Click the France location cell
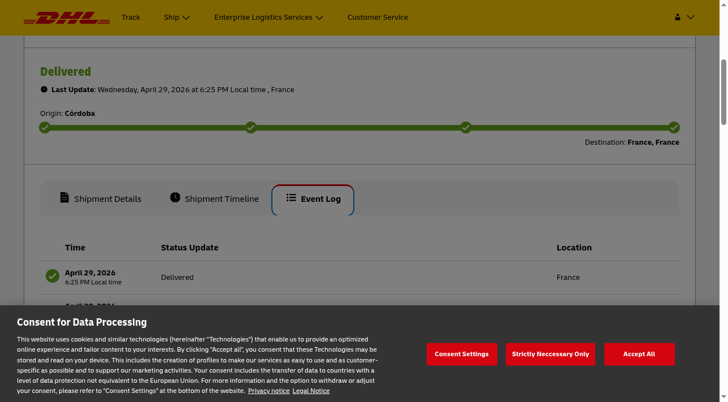The image size is (728, 402). coord(568,277)
